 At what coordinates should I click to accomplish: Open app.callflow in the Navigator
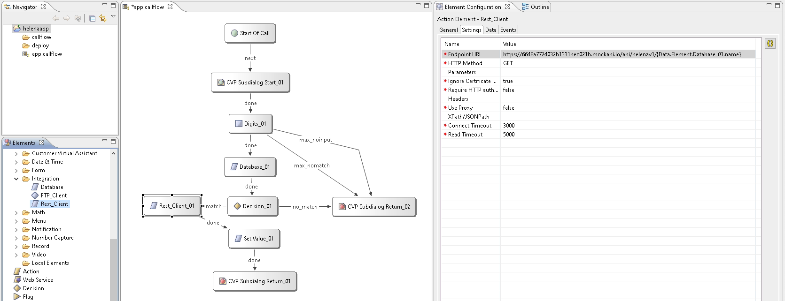(47, 54)
